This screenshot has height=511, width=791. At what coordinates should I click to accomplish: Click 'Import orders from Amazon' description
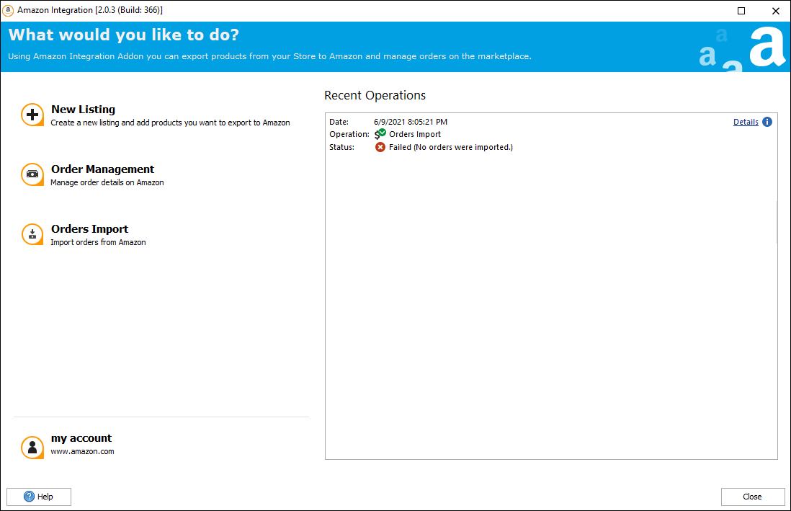click(x=98, y=242)
